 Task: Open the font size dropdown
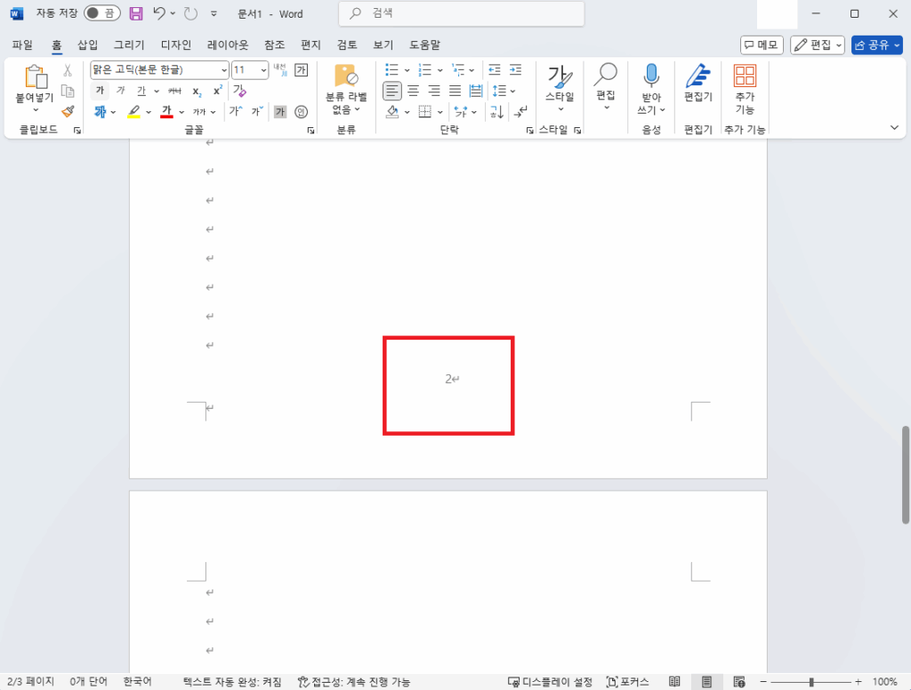point(263,69)
